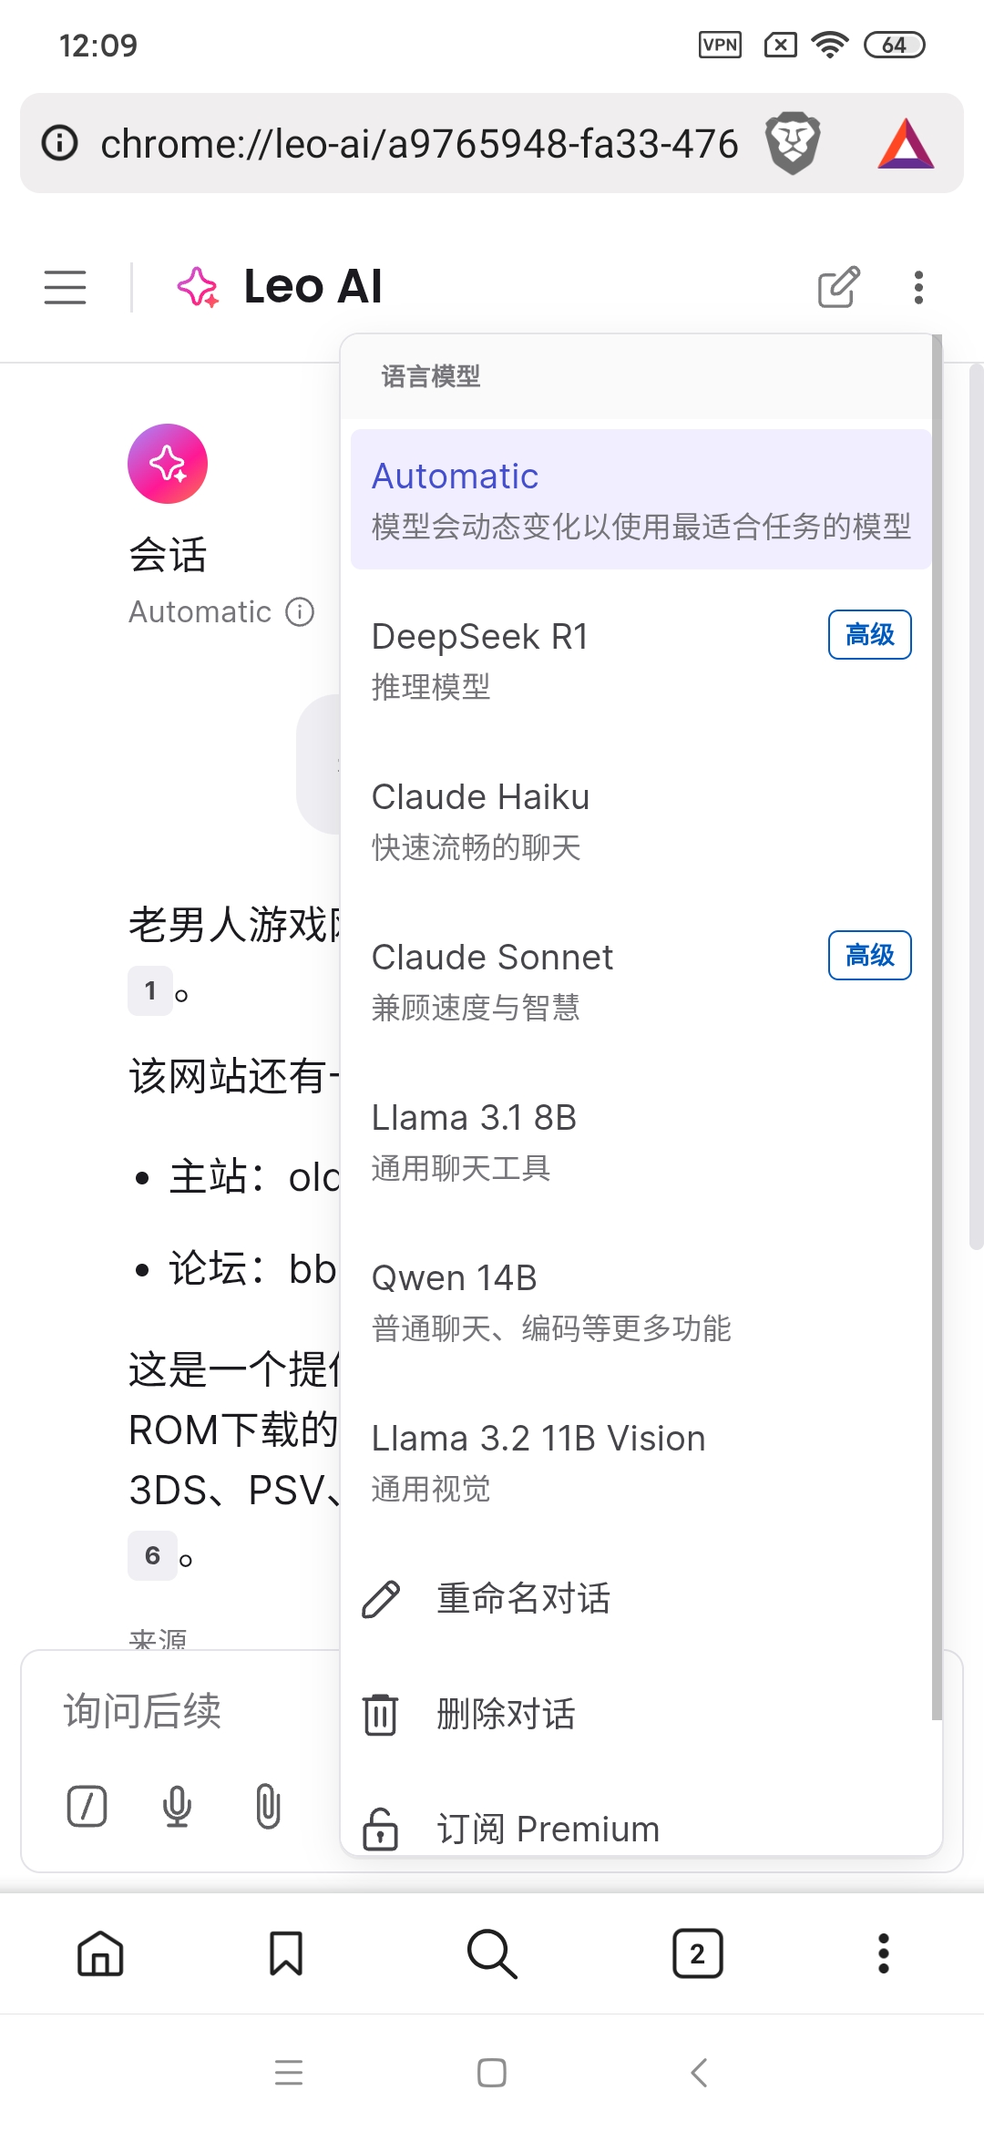Open slash commands in the chat box
Viewport: 984px width, 2132px height.
(x=85, y=1807)
